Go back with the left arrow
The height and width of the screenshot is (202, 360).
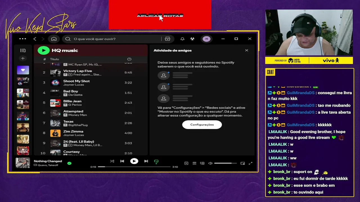35,39
